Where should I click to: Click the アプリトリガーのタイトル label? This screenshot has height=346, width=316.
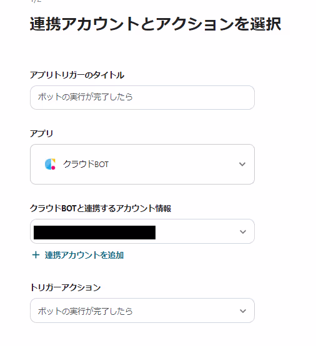77,75
